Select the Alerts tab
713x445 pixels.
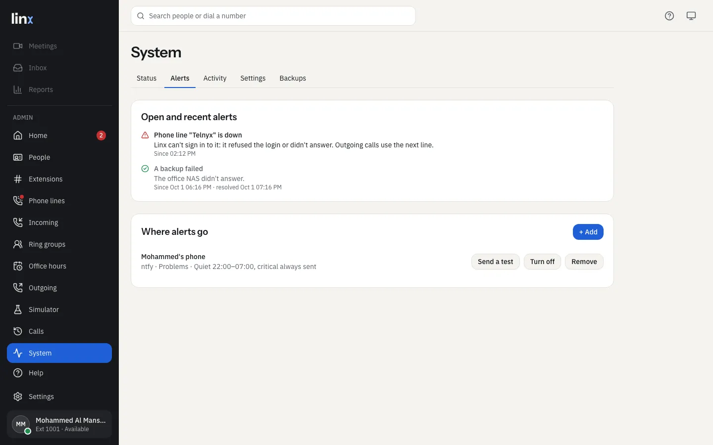point(180,78)
